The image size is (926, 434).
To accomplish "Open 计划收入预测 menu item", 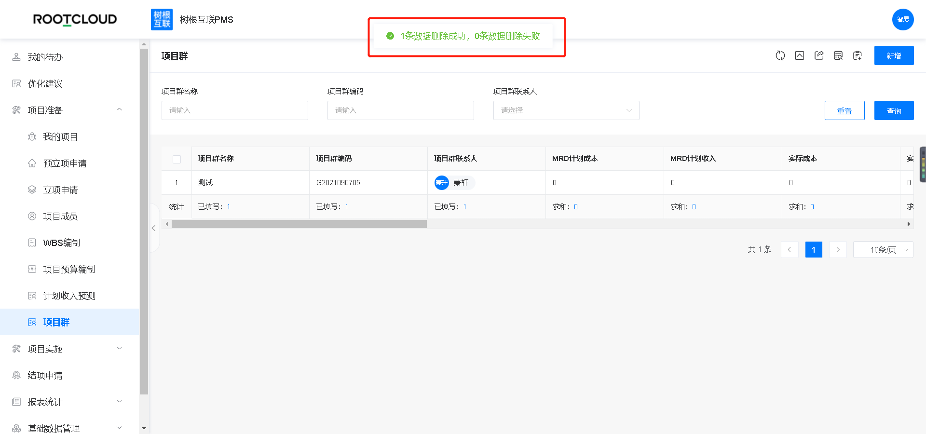I will coord(69,296).
